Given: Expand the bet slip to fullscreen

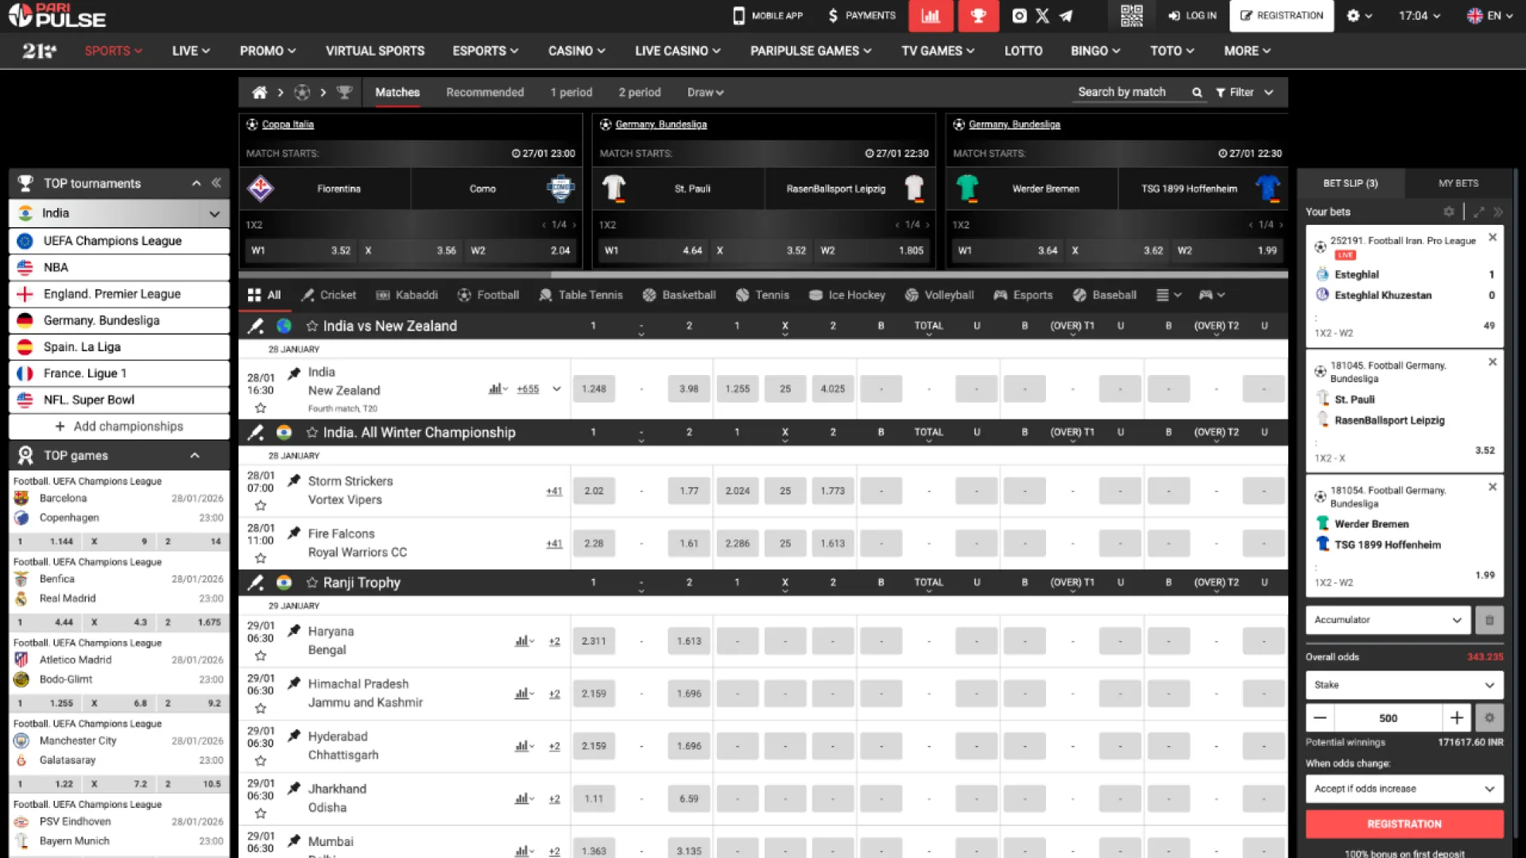Looking at the screenshot, I should [1479, 212].
